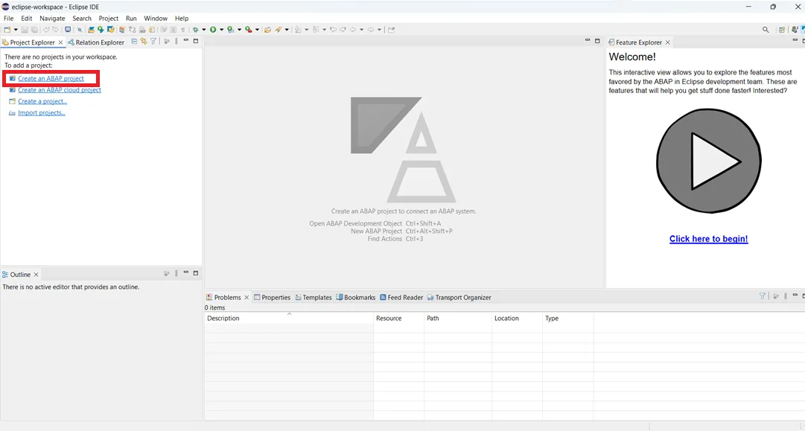Click the New wizard toolbar icon

tap(7, 29)
